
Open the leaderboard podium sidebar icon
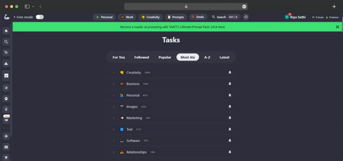pyautogui.click(x=6, y=64)
